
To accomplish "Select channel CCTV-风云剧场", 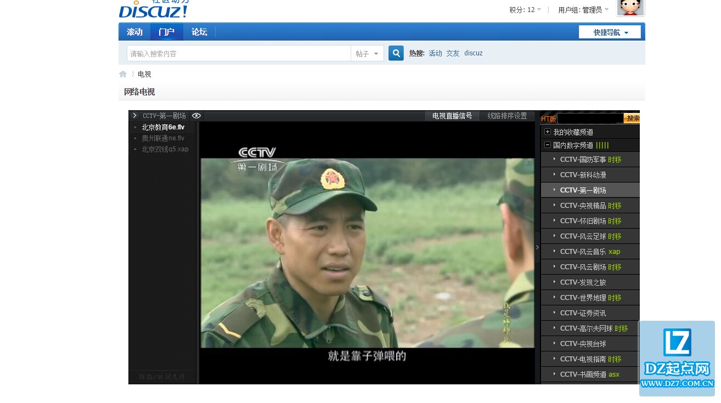I will tap(590, 267).
